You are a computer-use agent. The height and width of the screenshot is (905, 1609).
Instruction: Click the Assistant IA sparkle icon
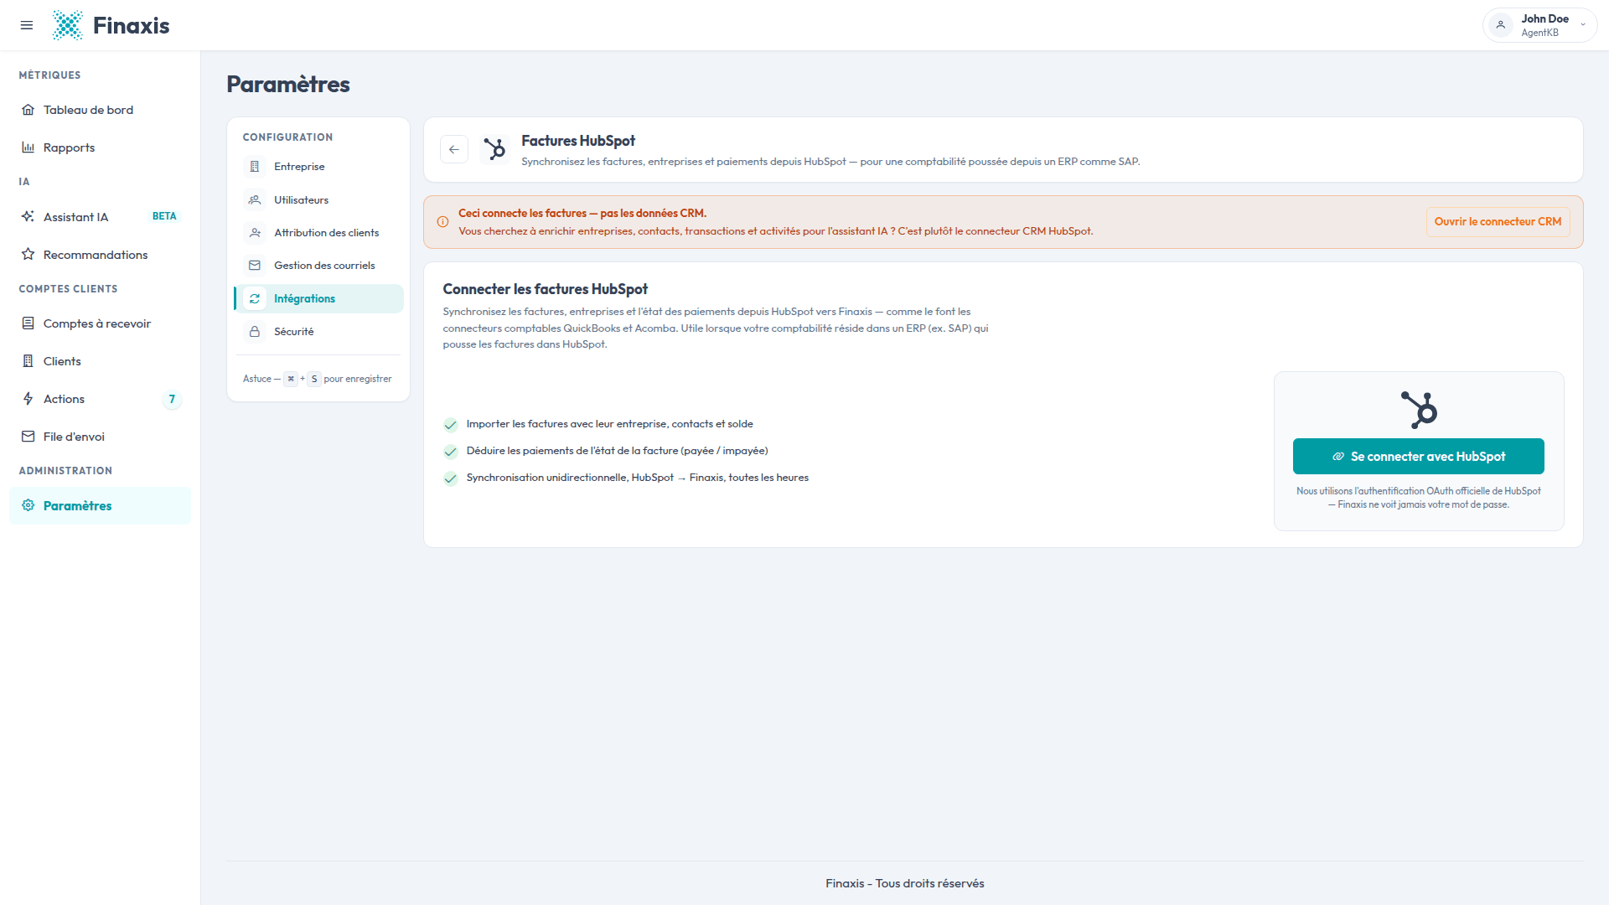(28, 216)
